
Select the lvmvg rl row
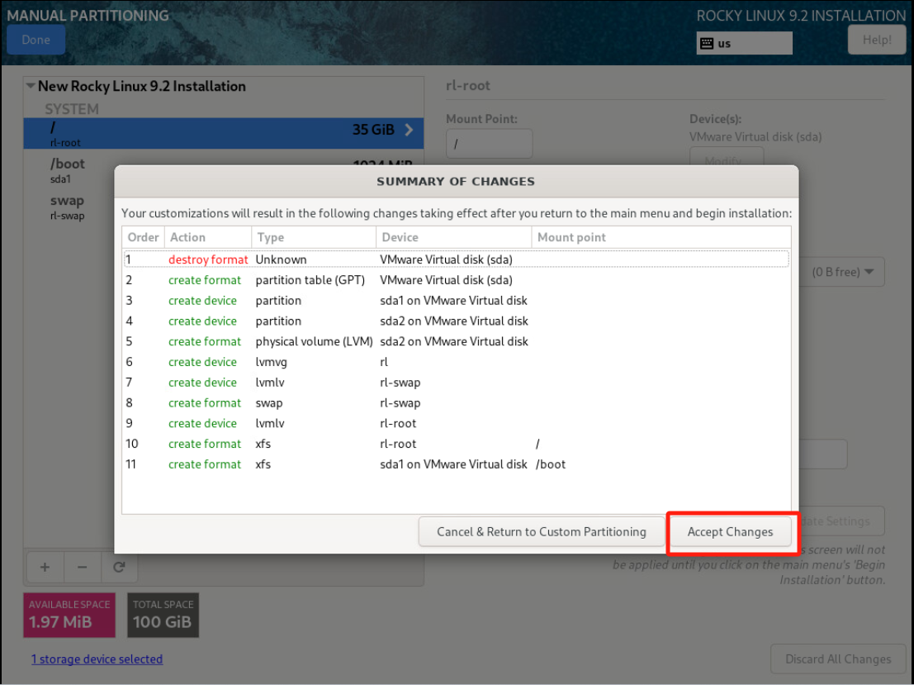point(457,362)
